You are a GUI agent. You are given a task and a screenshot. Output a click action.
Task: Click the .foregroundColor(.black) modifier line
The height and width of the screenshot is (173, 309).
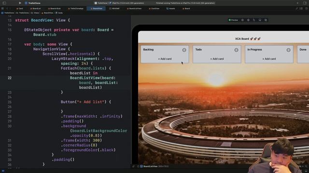pos(88,150)
